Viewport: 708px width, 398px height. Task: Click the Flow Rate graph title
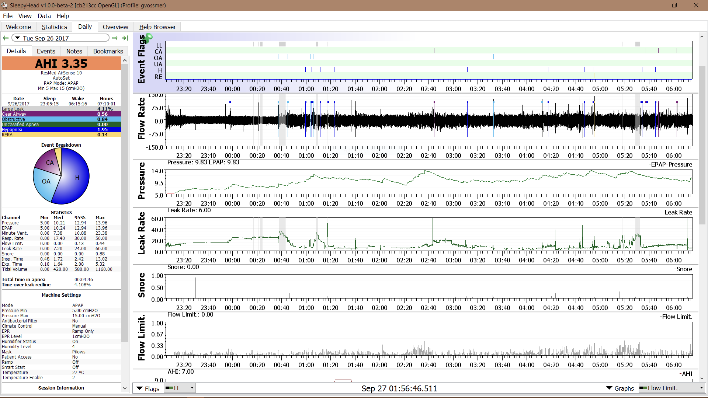[142, 118]
